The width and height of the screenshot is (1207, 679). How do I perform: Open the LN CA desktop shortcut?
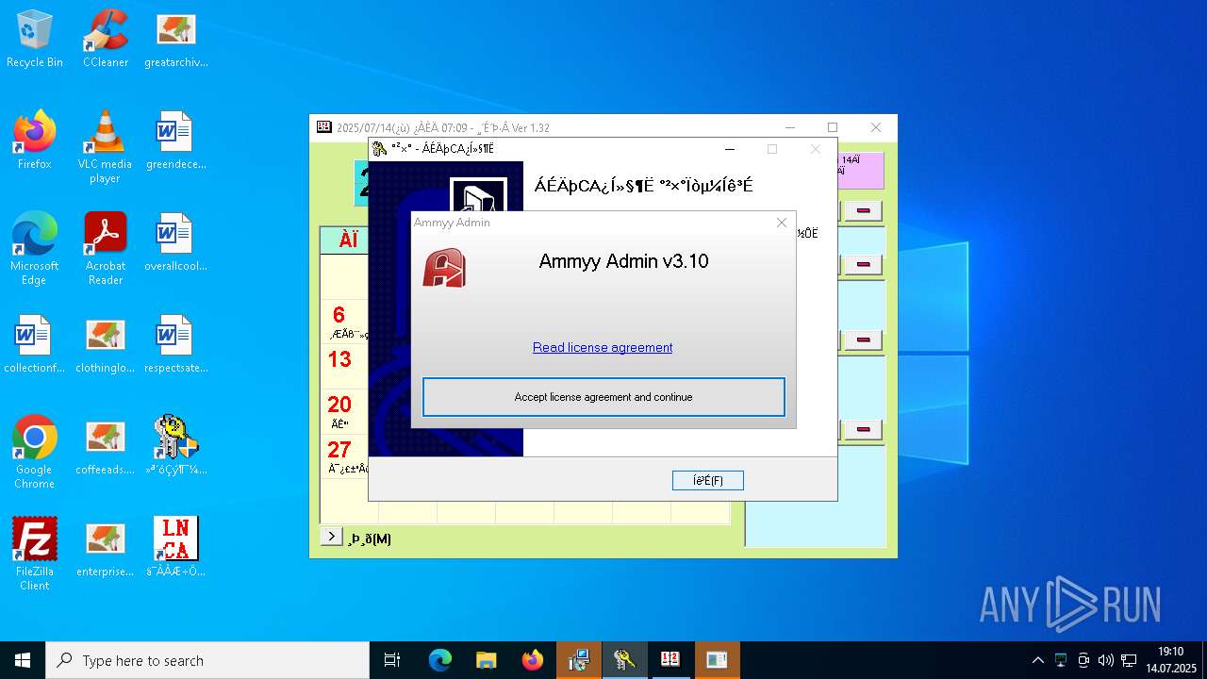(176, 548)
